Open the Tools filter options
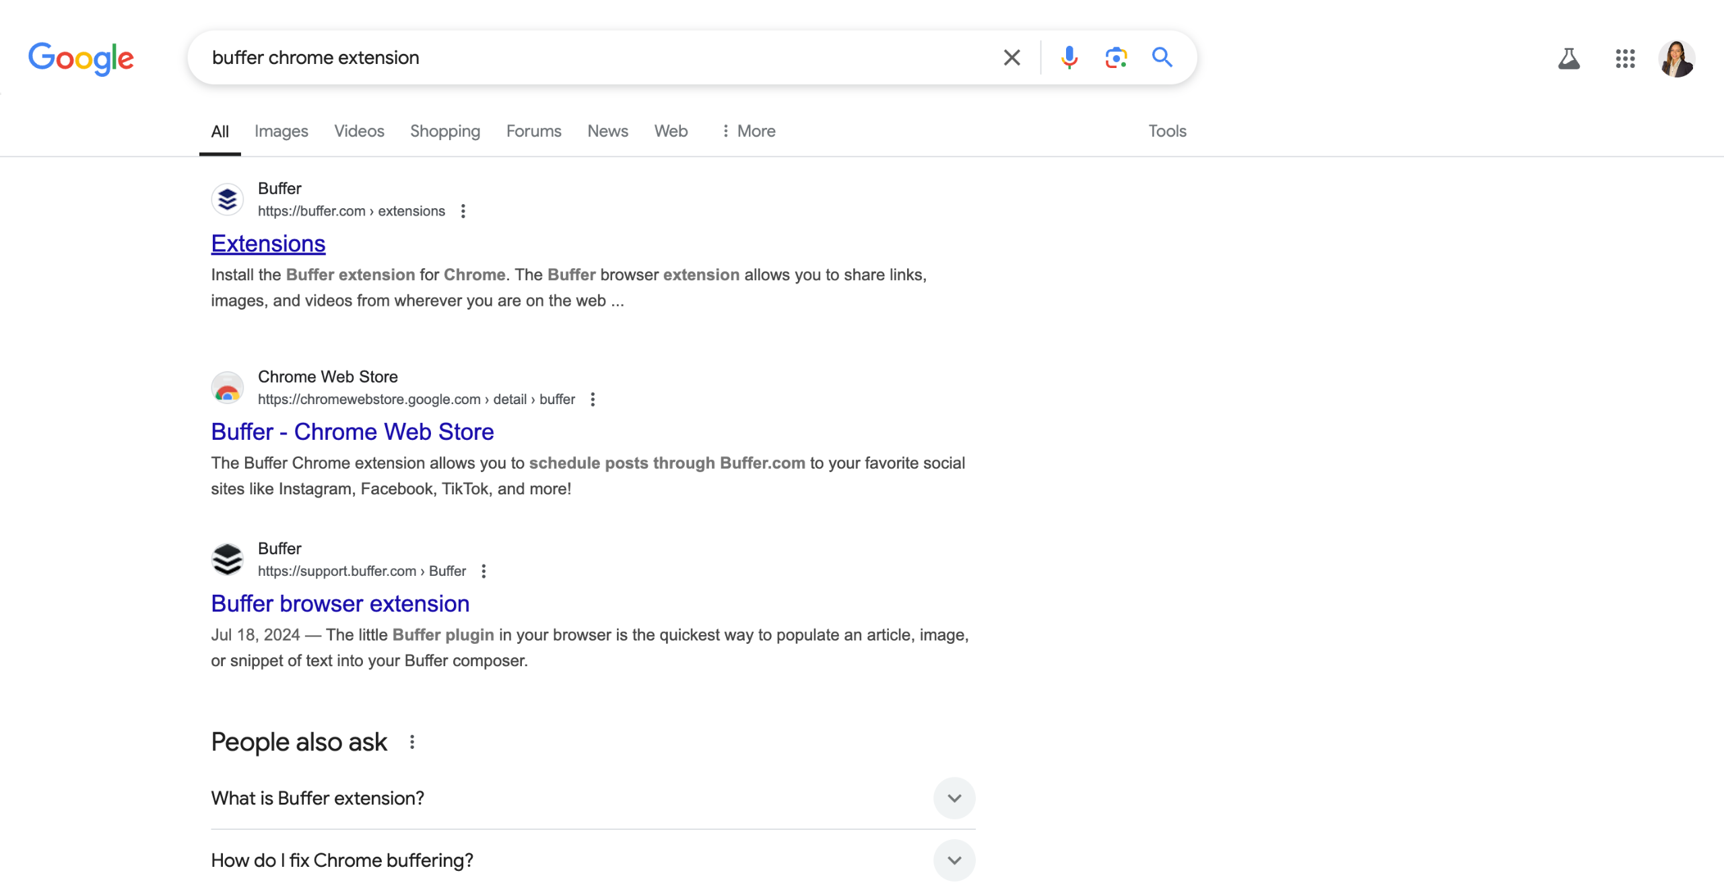Viewport: 1724px width, 885px height. (1167, 131)
